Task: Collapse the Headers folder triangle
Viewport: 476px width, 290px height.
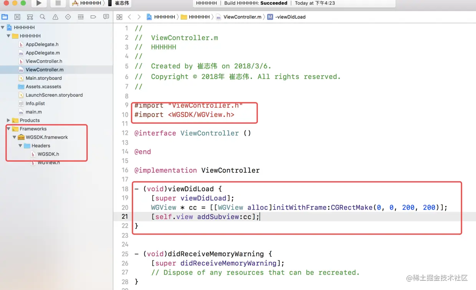Action: click(20, 146)
